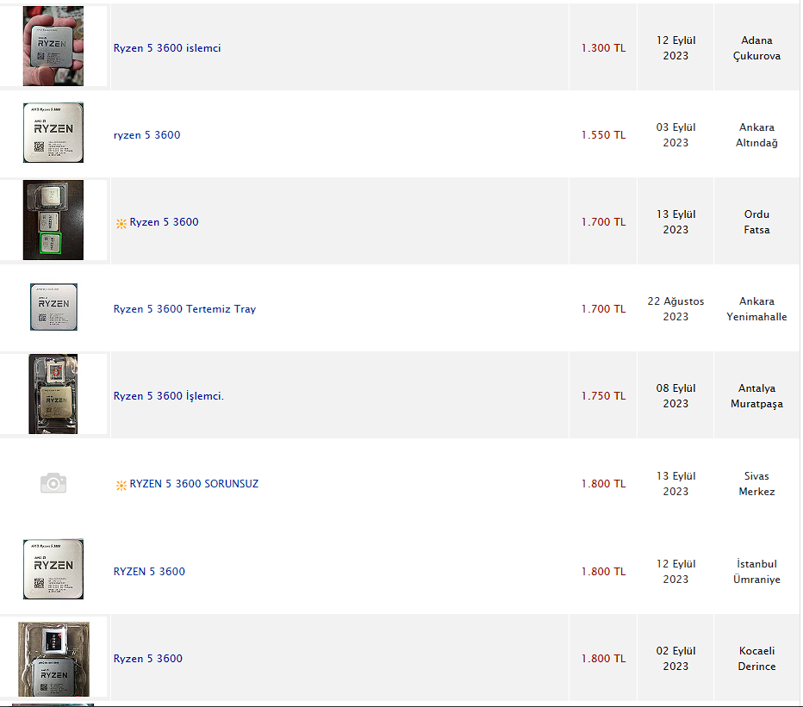Open the 'Ryzen 5 3600 islemci' link
803x707 pixels.
coord(167,48)
